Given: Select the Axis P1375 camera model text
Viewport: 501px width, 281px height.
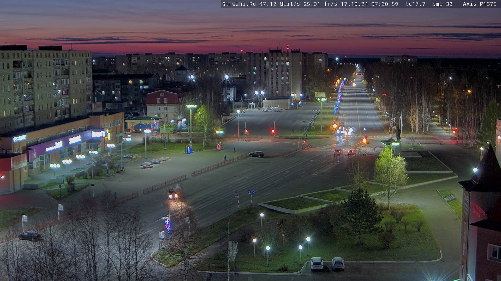Looking at the screenshot, I should (480, 4).
